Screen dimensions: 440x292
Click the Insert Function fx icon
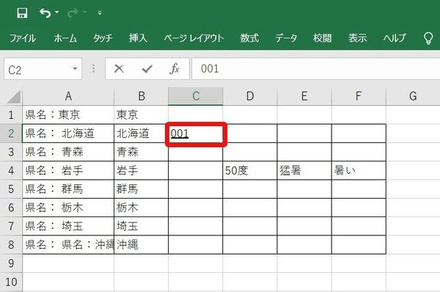click(x=175, y=68)
